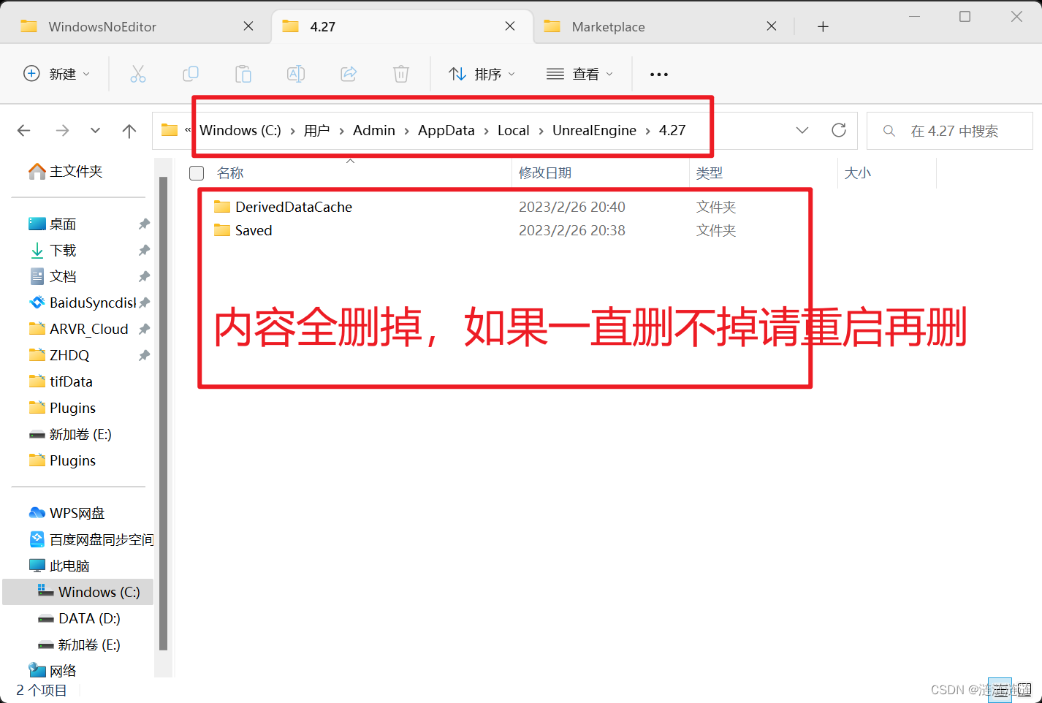The image size is (1042, 703).
Task: Navigate to Admin in breadcrumb path
Action: point(373,130)
